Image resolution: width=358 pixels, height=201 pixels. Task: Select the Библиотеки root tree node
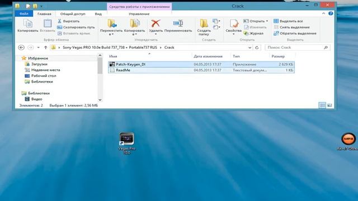39,93
